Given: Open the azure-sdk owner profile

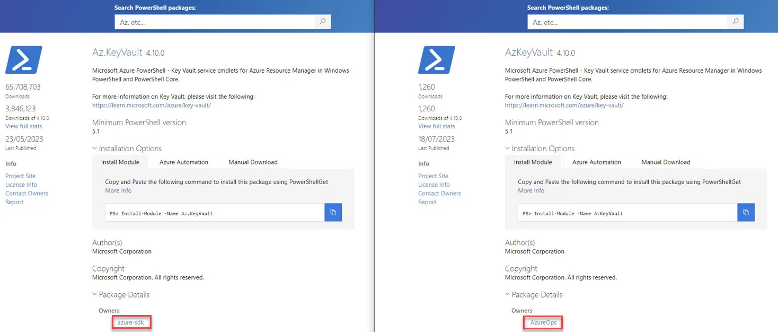Looking at the screenshot, I should [131, 322].
